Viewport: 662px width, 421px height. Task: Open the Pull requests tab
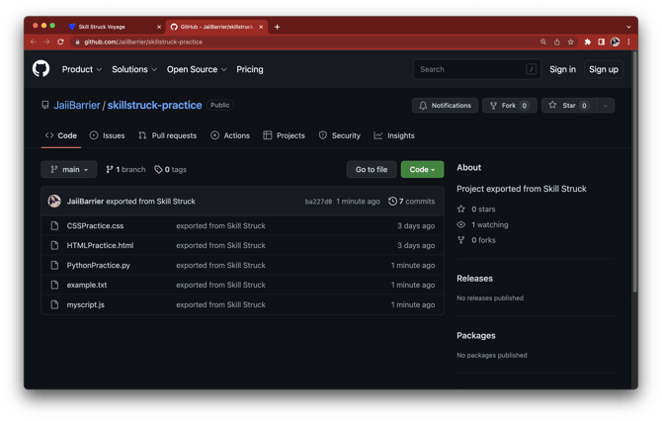click(168, 135)
